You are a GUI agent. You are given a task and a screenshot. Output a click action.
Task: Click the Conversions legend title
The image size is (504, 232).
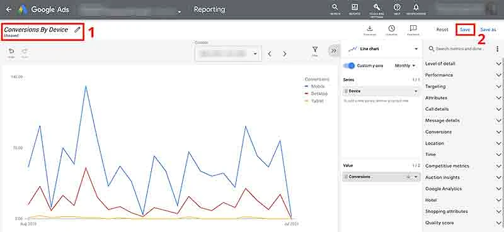[317, 79]
